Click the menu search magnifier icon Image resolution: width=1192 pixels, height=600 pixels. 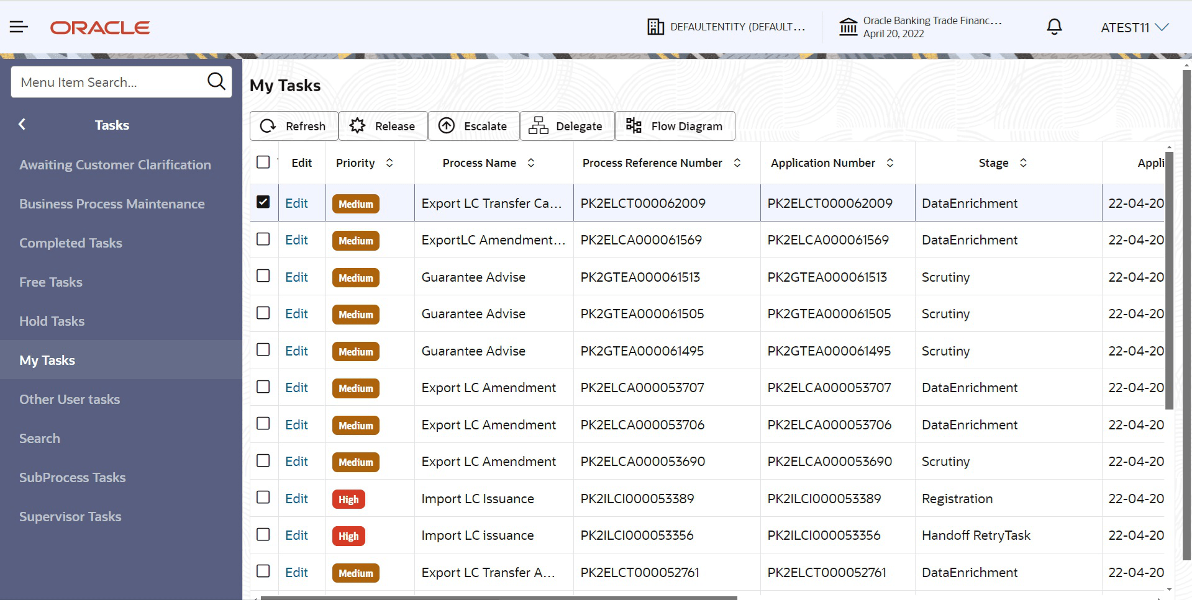point(216,81)
